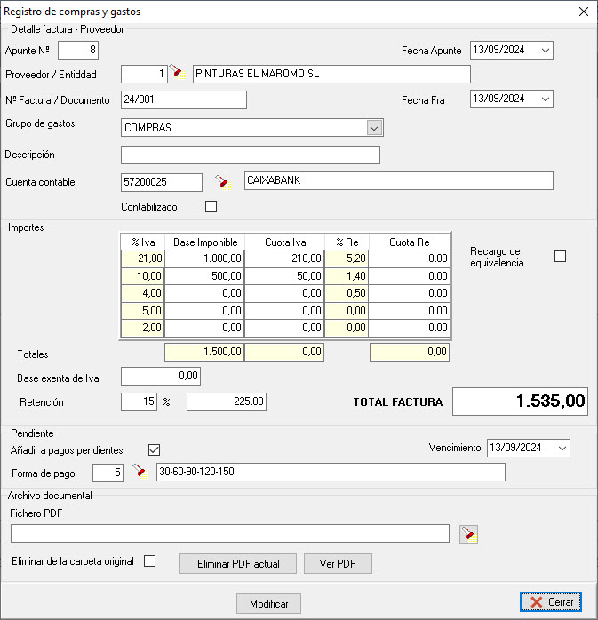Open the Fecha Apunte date dropdown

coord(546,51)
